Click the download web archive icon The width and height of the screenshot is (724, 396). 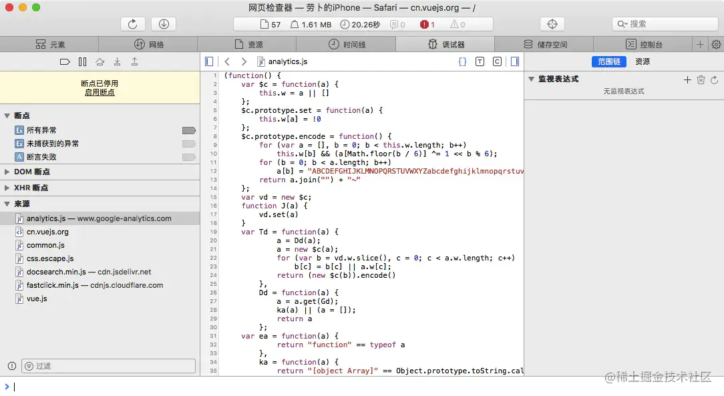pyautogui.click(x=164, y=24)
